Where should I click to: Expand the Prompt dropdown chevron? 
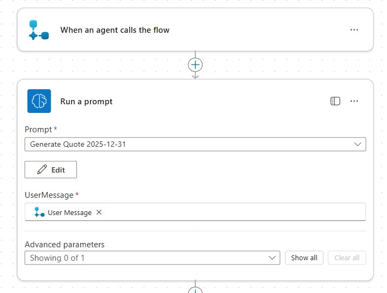coord(357,145)
